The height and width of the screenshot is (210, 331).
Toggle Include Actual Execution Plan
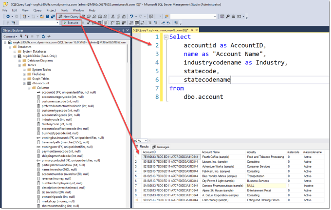coord(112,22)
